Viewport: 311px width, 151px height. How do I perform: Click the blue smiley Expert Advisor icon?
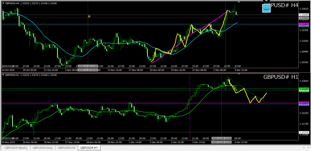click(x=266, y=8)
